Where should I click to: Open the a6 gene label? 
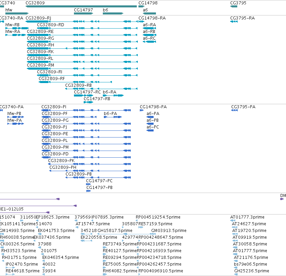145,10
